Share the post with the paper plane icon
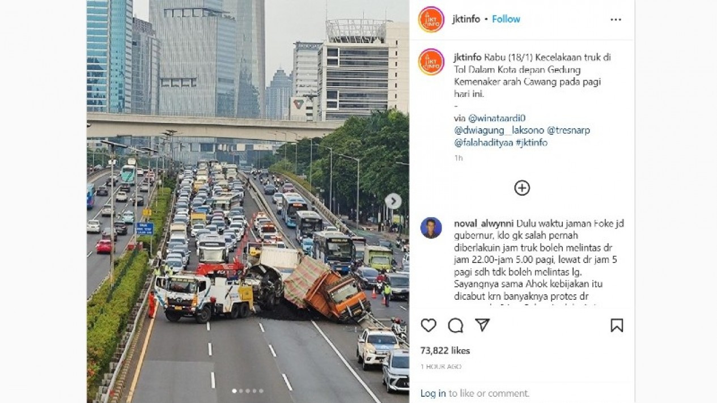This screenshot has height=403, width=717. pos(482,325)
